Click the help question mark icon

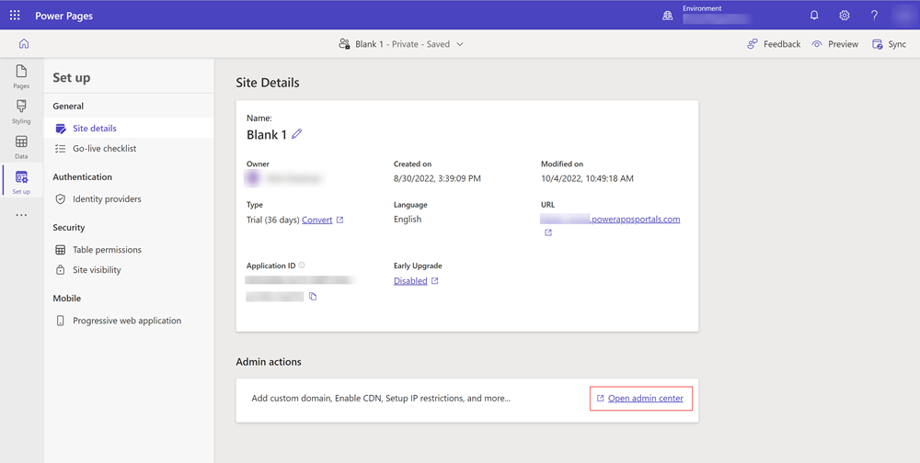[x=874, y=16]
